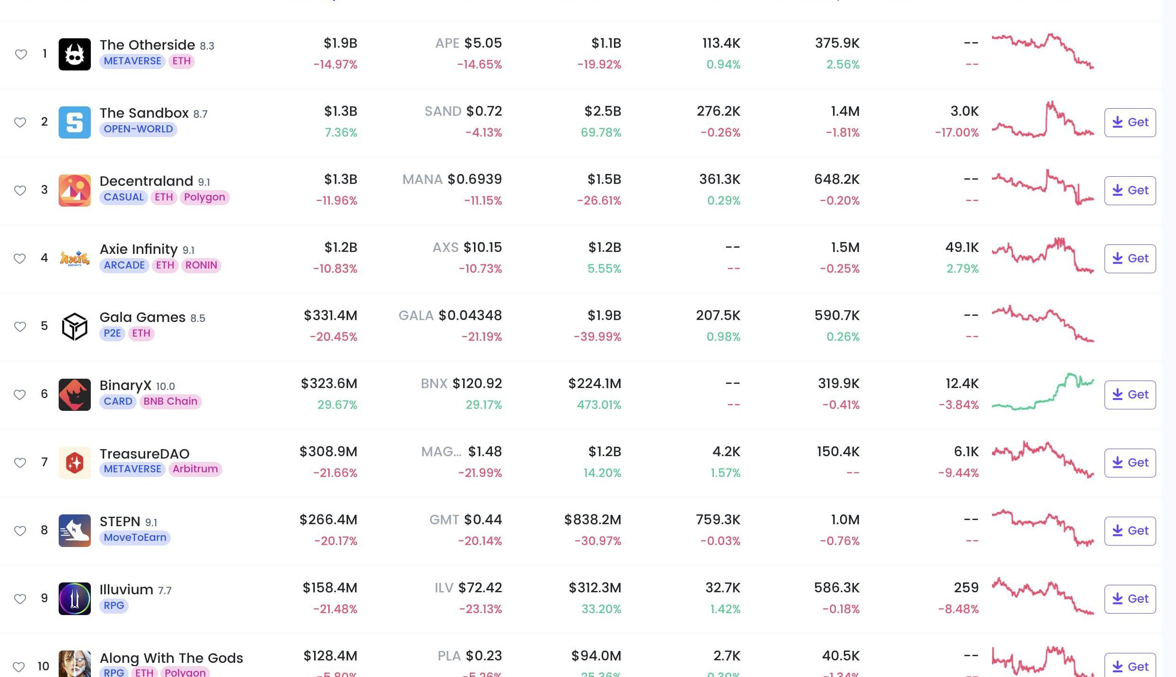Click BinaryX green price sparkline chart
1176x677 pixels.
(x=1043, y=392)
